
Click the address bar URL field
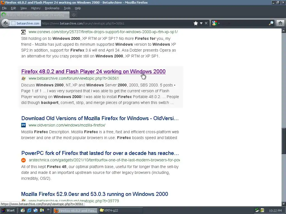coord(117,23)
